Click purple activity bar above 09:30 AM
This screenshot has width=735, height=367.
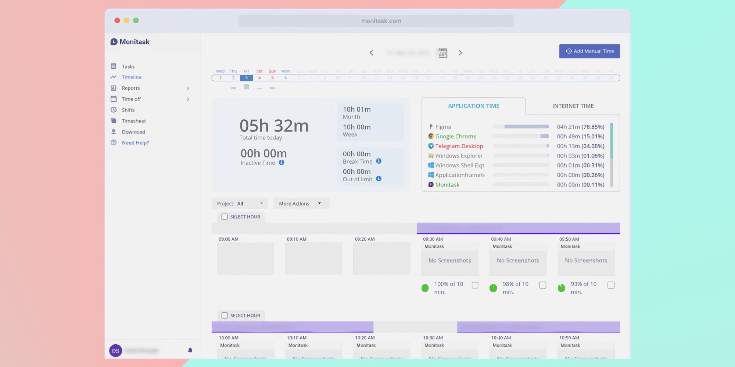click(518, 228)
